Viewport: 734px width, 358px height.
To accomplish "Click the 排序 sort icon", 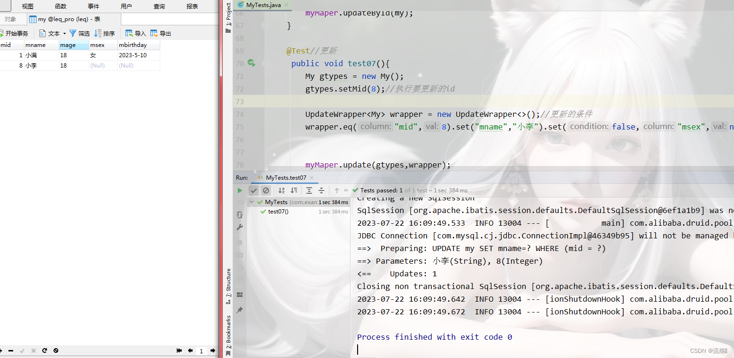I will pyautogui.click(x=104, y=33).
